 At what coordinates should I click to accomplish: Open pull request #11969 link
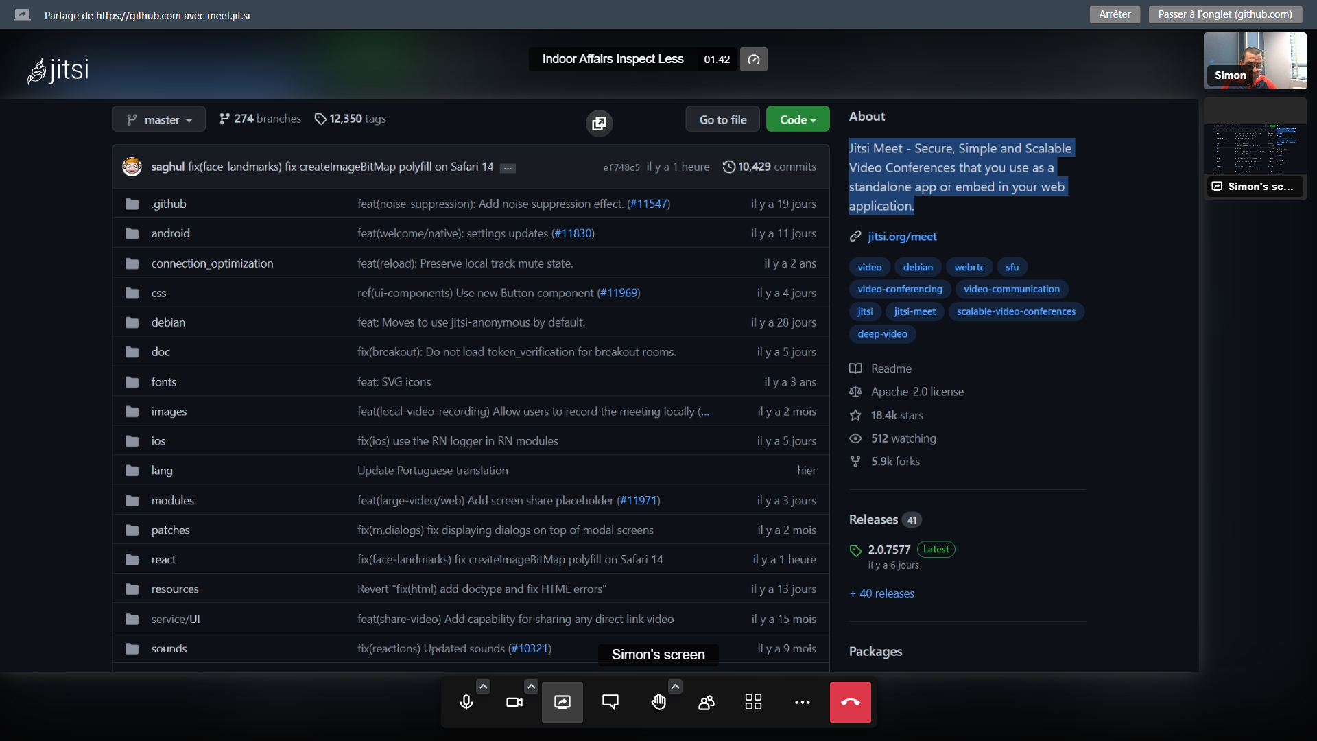point(618,293)
